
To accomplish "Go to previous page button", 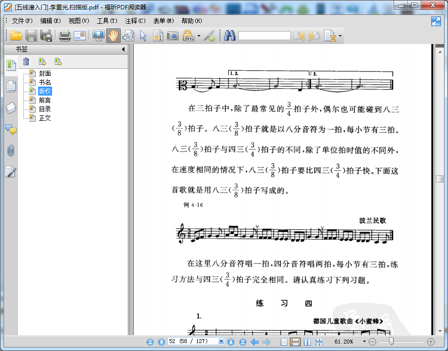I will coord(162,342).
